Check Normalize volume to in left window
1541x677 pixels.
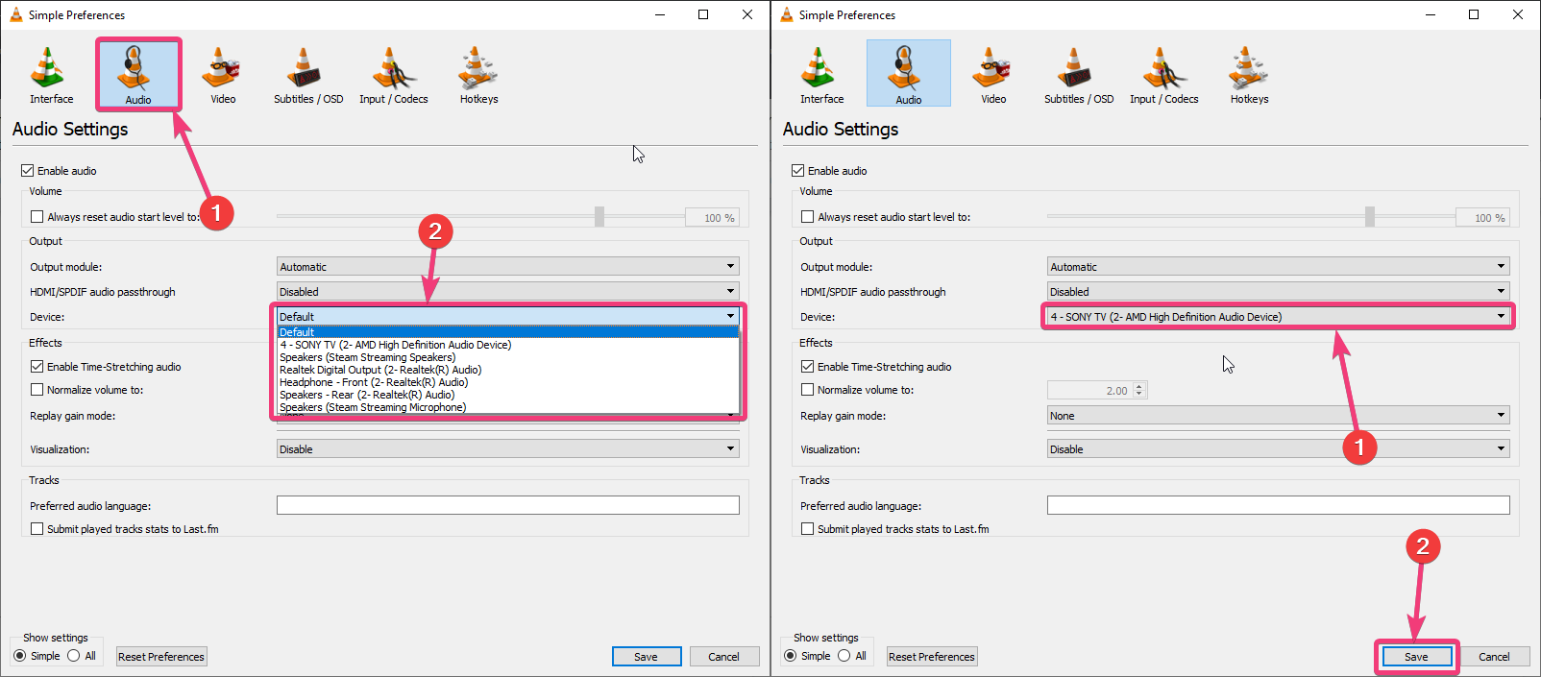[37, 390]
